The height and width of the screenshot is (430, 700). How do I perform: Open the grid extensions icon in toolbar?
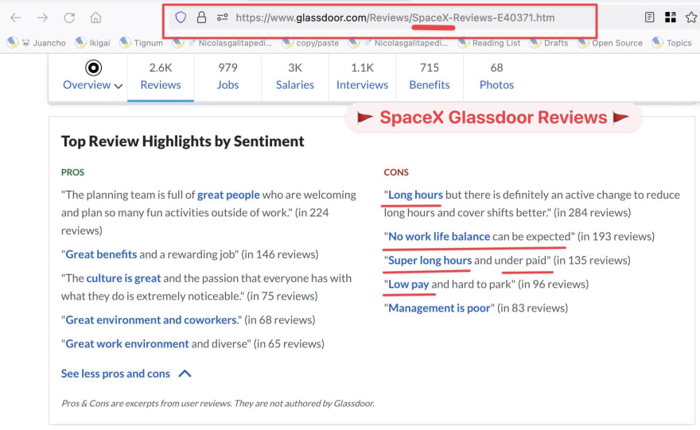[x=670, y=17]
